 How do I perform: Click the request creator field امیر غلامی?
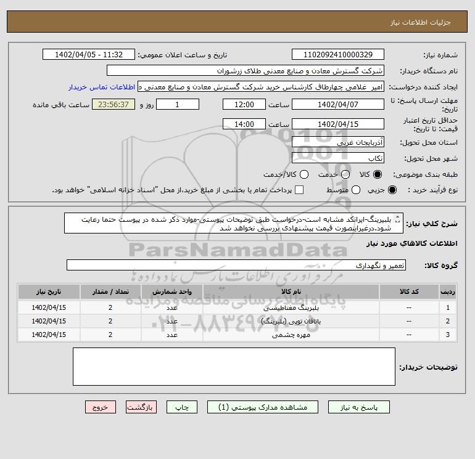point(261,87)
